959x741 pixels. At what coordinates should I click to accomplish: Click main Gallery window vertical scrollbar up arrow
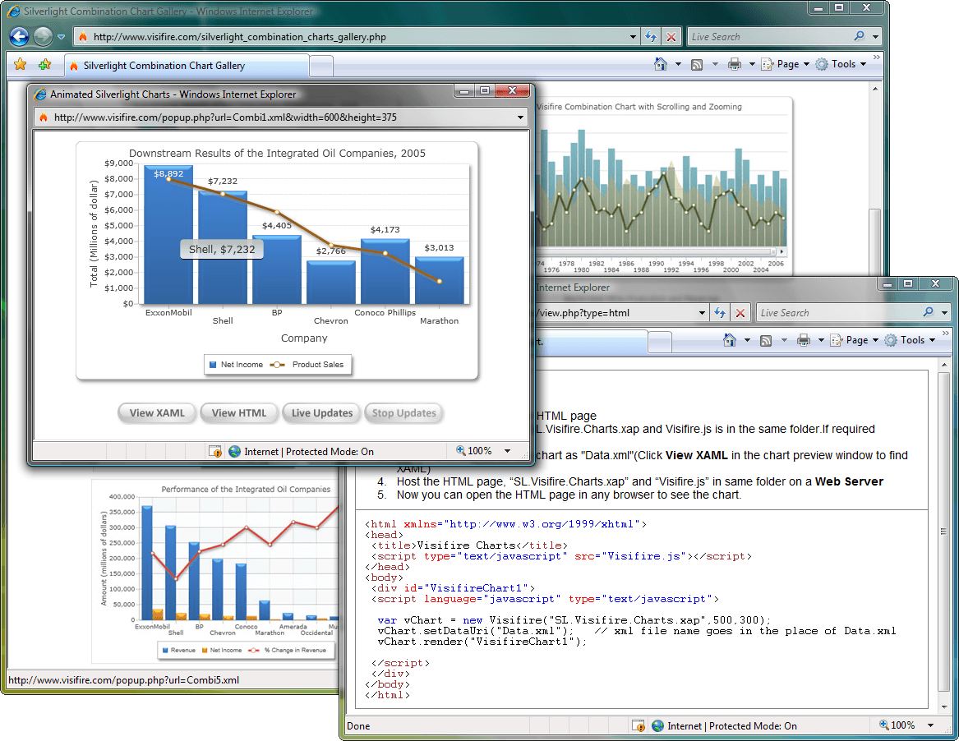(875, 90)
